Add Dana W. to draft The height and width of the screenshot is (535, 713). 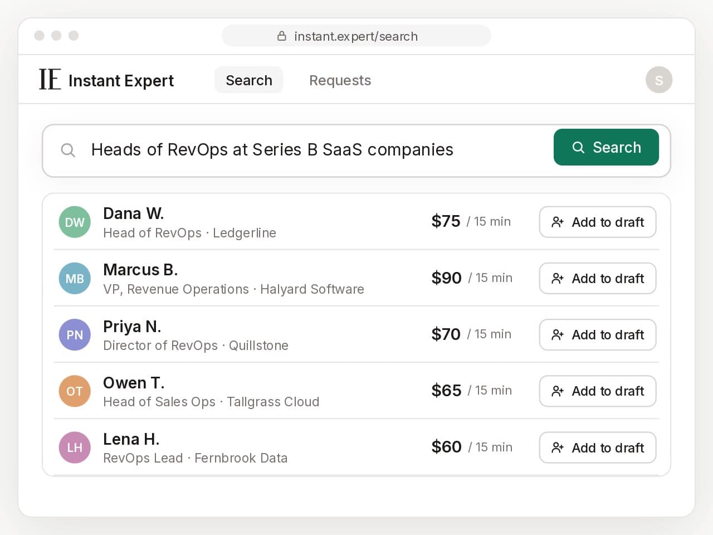coord(598,222)
